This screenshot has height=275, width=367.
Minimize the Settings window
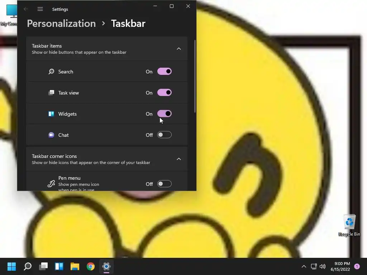point(155,6)
